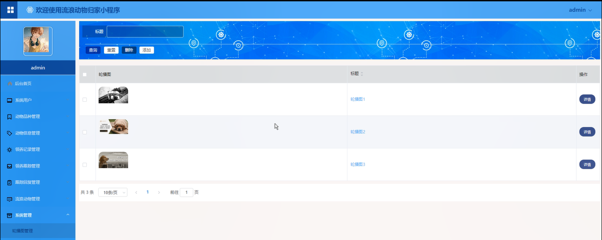Click the chat icon beside 流浪动物管理

[10, 199]
